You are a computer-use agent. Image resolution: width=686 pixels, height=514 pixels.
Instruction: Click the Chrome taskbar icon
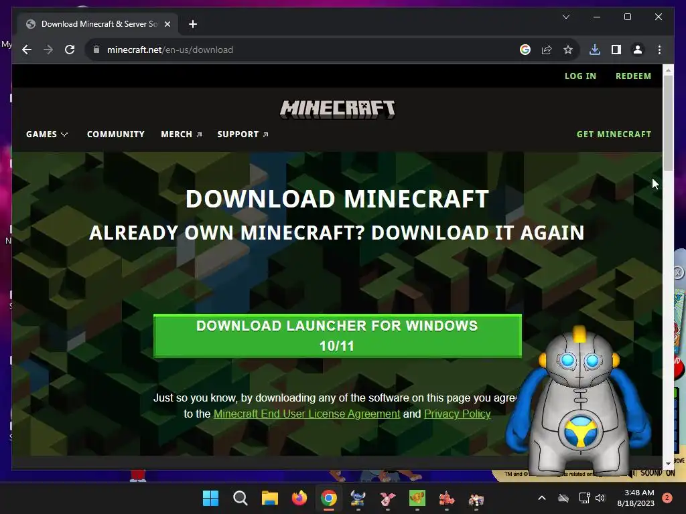tap(328, 498)
